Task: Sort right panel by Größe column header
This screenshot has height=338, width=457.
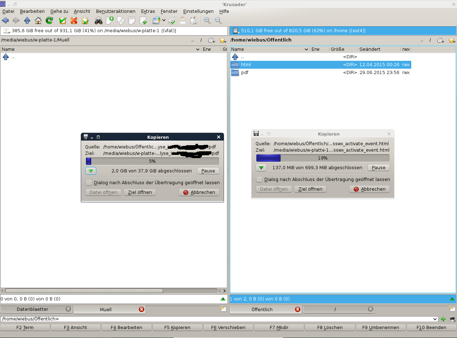Action: pos(343,49)
